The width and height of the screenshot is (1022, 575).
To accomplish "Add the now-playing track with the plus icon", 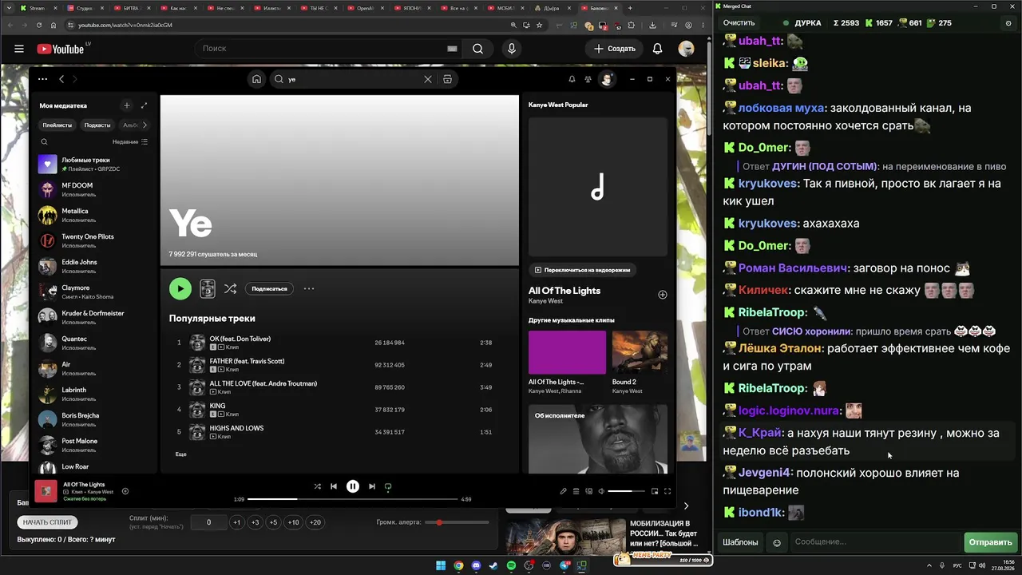I will coord(125,491).
